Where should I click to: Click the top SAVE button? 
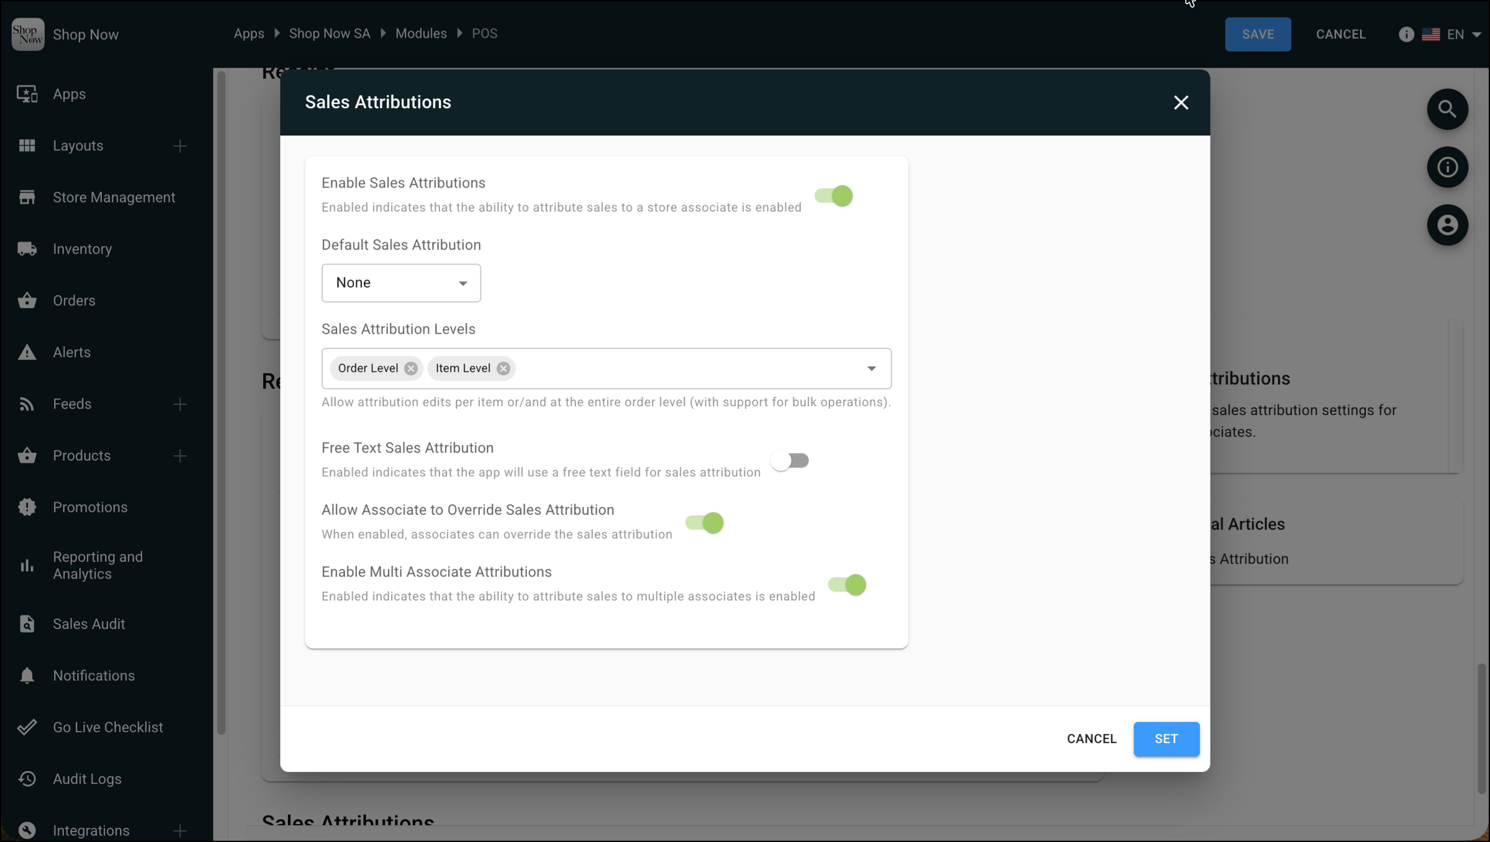[1258, 34]
